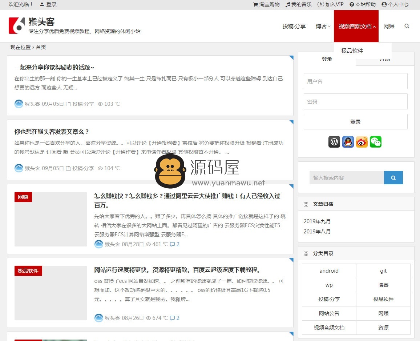The height and width of the screenshot is (341, 420).
Task: Open 本站帮助 in the top bar
Action: (362, 4)
